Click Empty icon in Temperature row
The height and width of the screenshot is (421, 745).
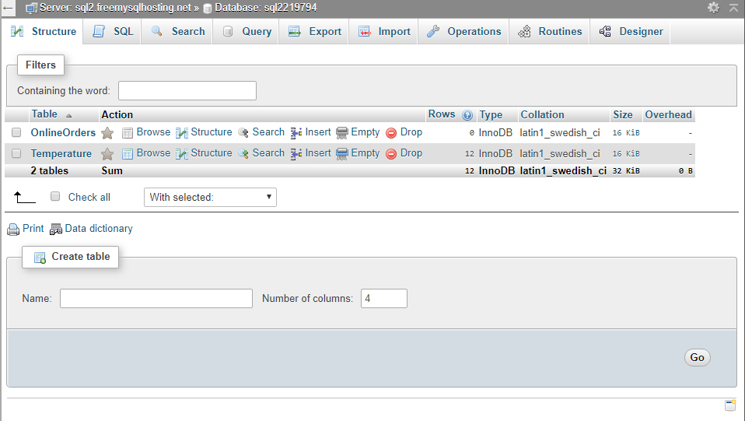pyautogui.click(x=342, y=154)
